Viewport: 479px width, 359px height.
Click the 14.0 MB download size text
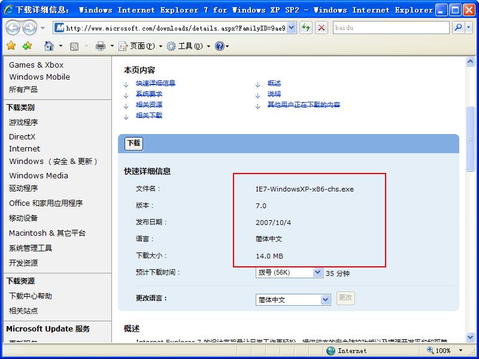coord(269,256)
